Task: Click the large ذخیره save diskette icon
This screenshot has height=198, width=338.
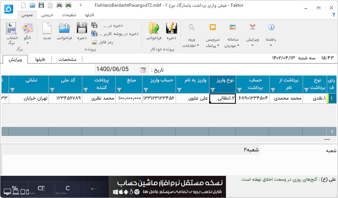Action: click(82, 31)
